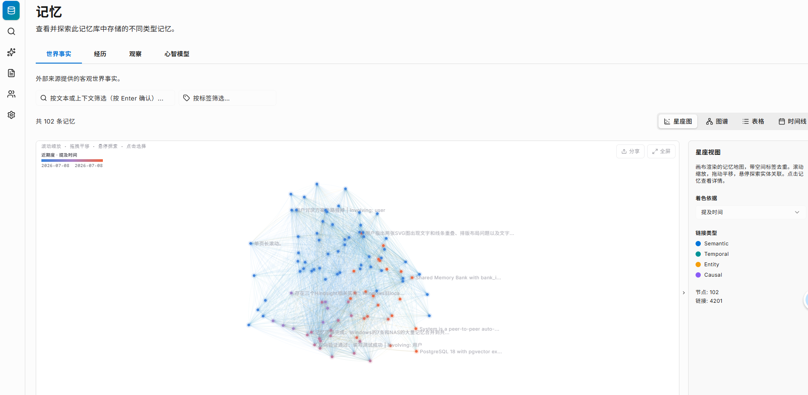Open the 按标签筛选 tag filter
Screen dimensions: 808x395
click(227, 98)
